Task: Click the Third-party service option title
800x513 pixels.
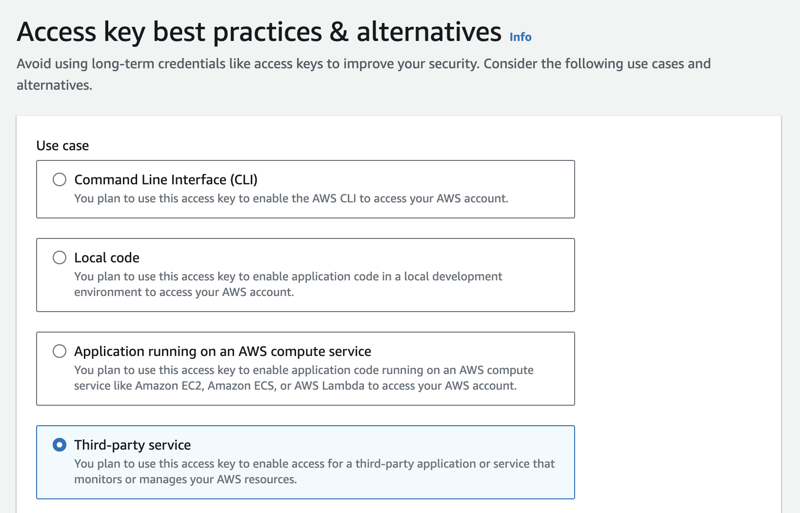Action: coord(132,445)
